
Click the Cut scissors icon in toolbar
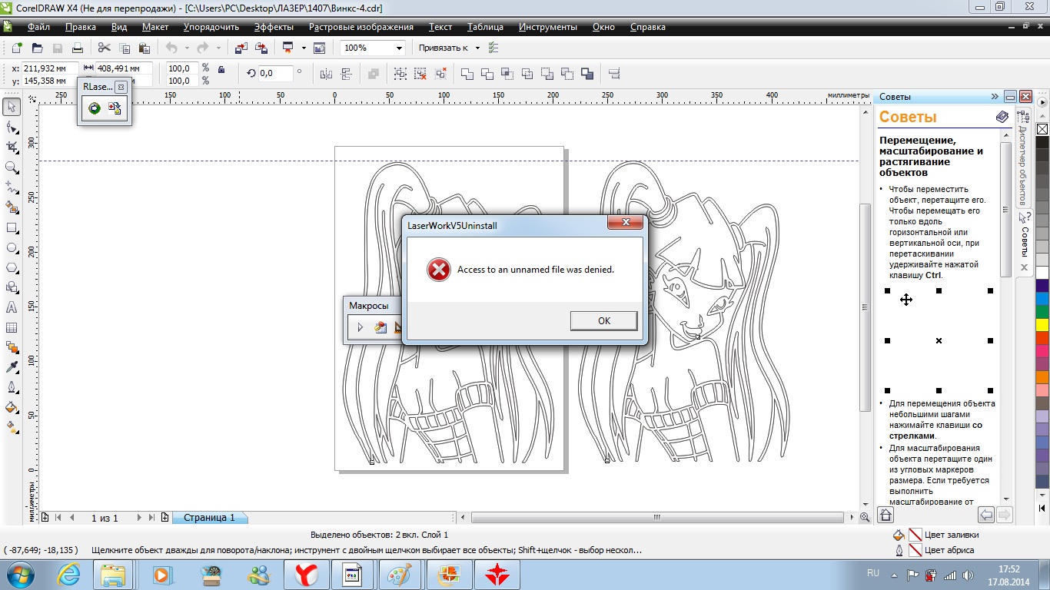[104, 48]
